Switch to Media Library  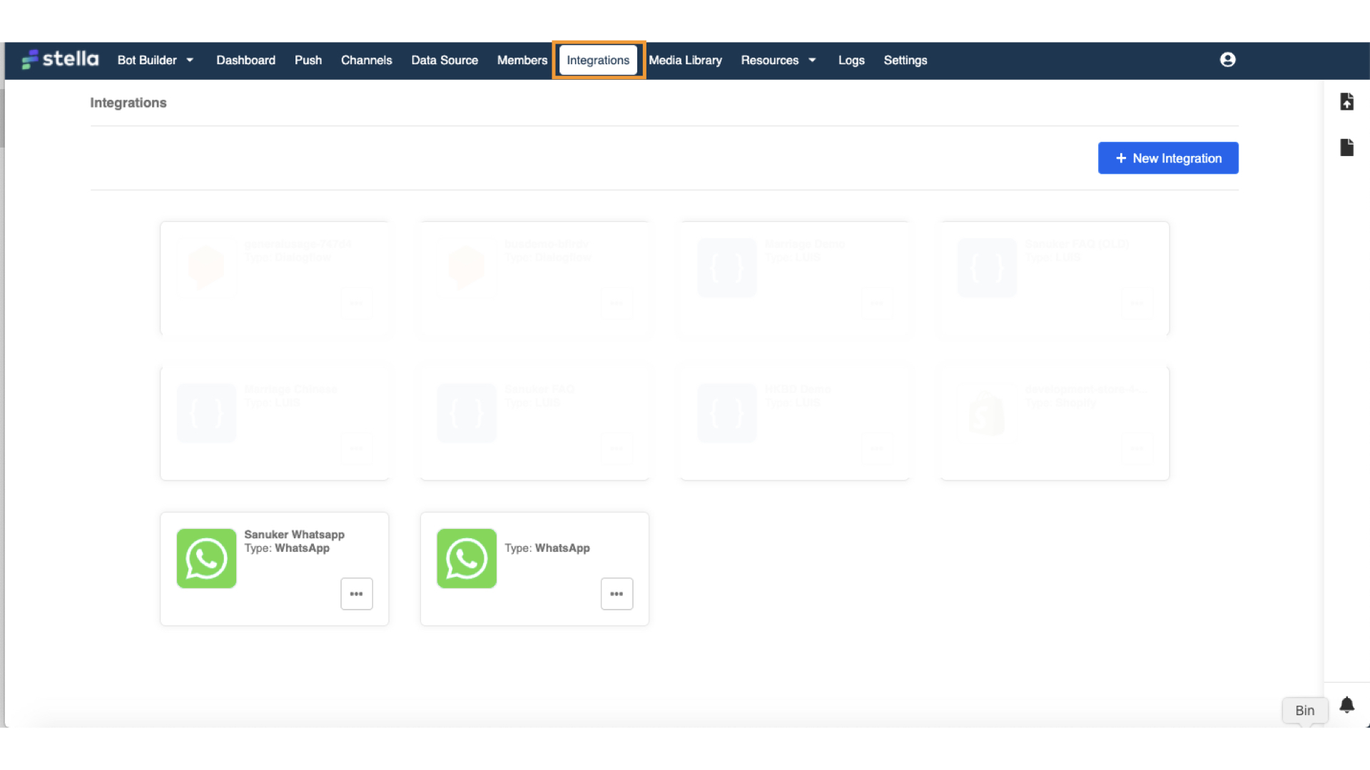click(685, 61)
